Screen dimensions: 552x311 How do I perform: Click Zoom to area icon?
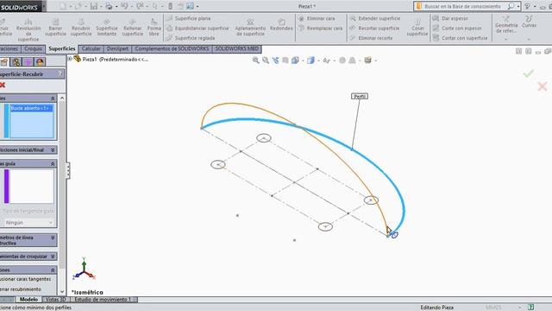pyautogui.click(x=266, y=60)
